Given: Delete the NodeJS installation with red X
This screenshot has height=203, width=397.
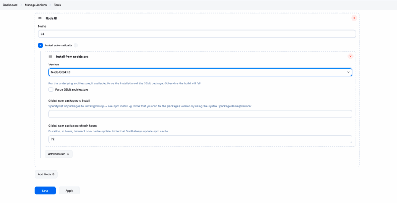Looking at the screenshot, I should coord(354,18).
